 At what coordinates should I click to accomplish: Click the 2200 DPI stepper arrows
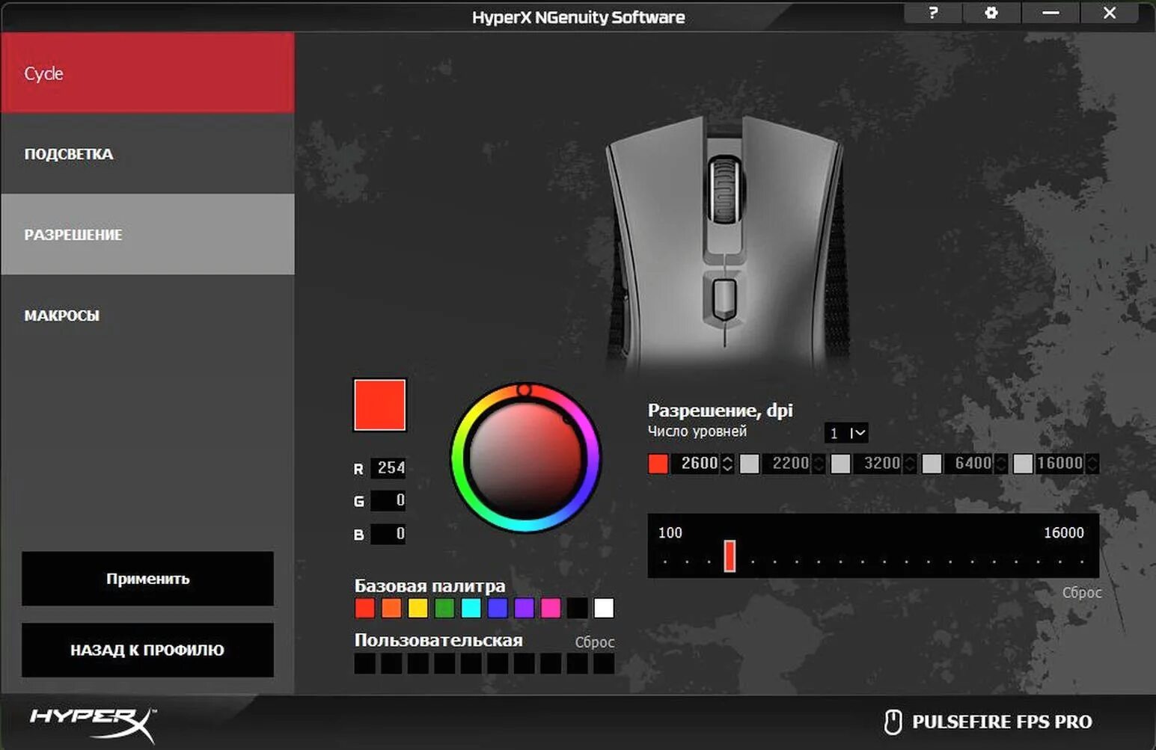(819, 464)
